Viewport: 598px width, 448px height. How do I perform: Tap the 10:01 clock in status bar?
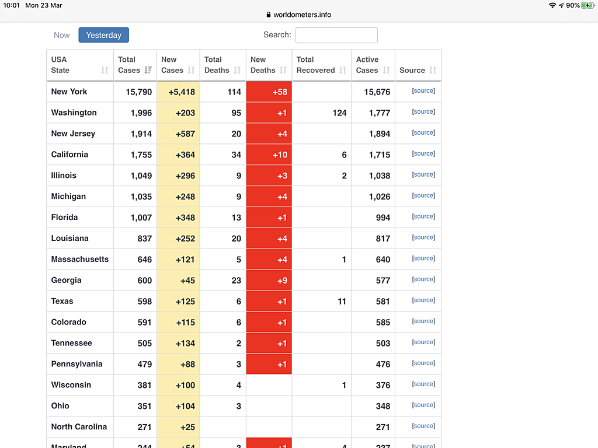coord(12,5)
